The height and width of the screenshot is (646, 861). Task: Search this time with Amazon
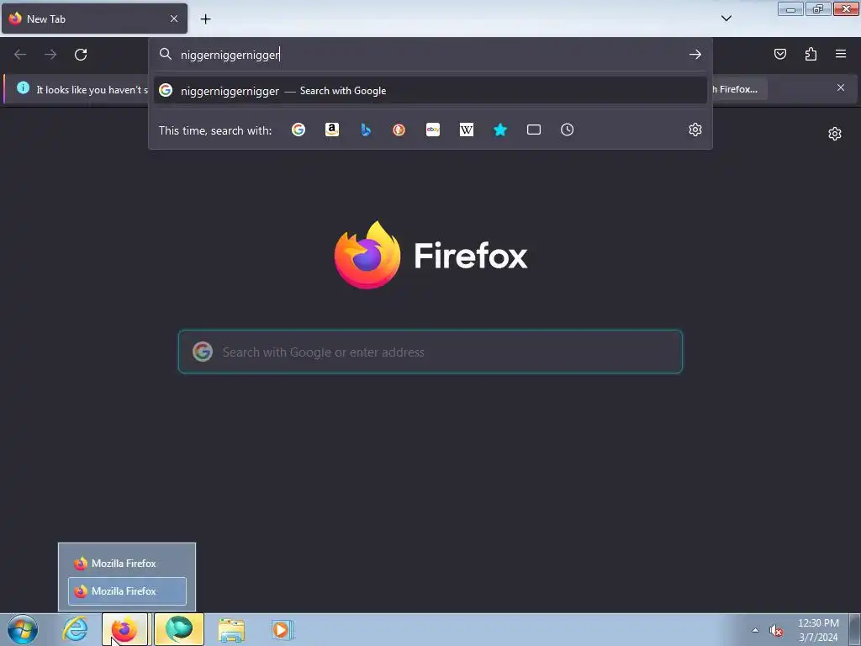point(332,130)
